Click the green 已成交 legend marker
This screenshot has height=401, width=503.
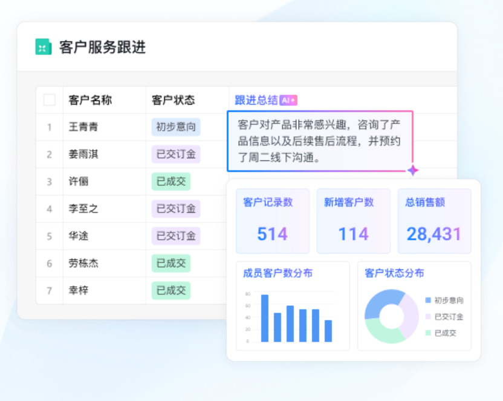428,333
